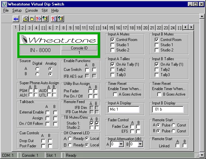Screen dimensions: 206x159
Task: Switch to slot tab 18
Action: pos(132,28)
